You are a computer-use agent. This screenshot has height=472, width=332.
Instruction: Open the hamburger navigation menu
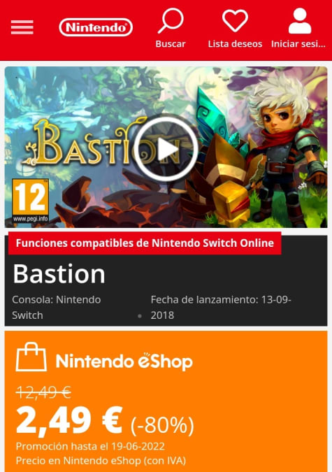[22, 27]
